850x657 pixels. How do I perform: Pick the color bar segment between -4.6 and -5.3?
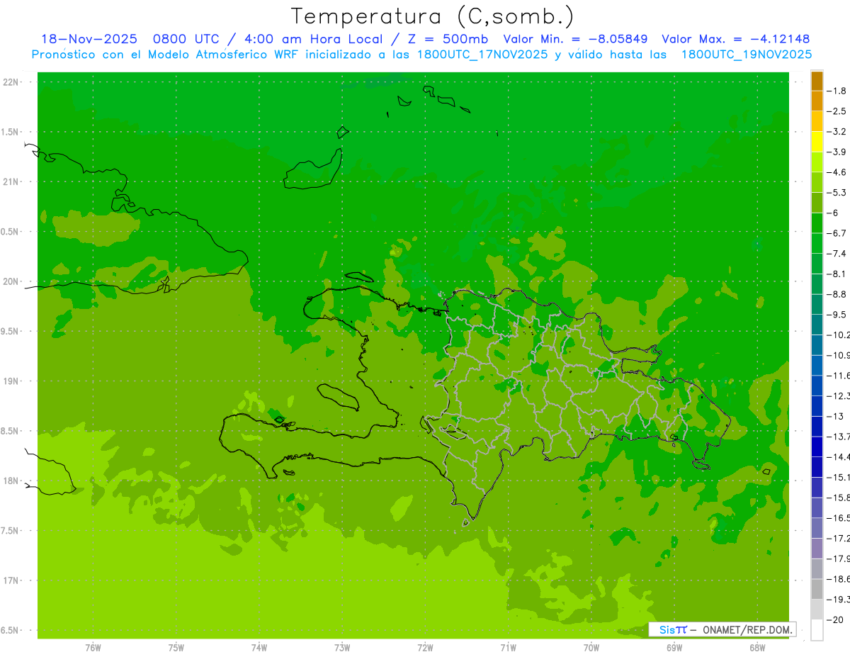[x=817, y=182]
